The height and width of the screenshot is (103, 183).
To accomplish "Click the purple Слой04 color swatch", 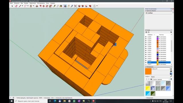I will point(158,39).
